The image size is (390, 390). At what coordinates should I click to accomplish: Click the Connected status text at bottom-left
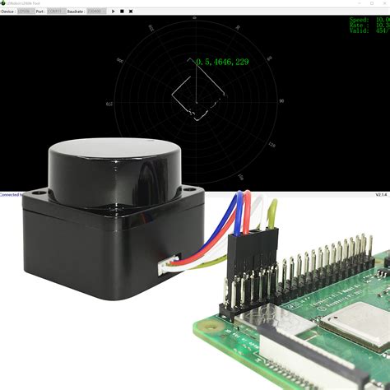click(11, 195)
